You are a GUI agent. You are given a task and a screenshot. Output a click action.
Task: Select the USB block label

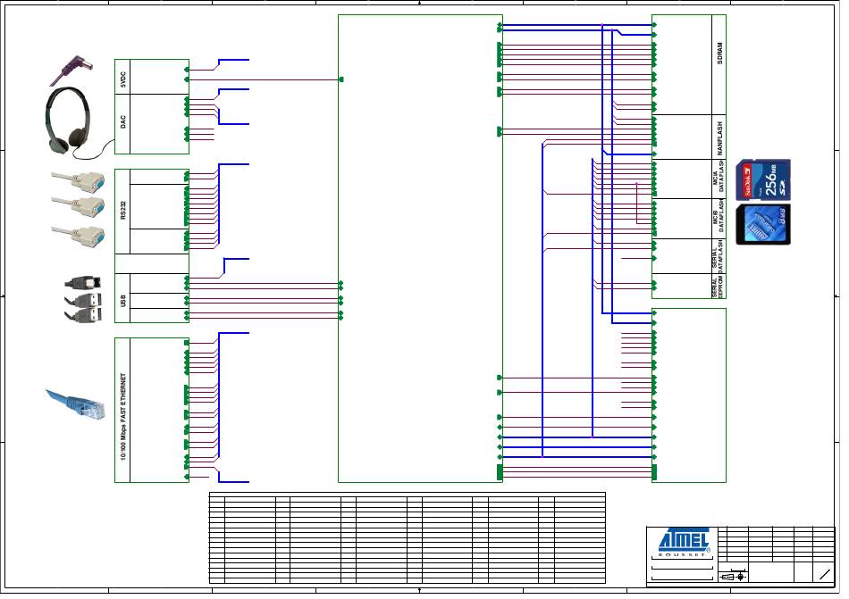[x=123, y=301]
